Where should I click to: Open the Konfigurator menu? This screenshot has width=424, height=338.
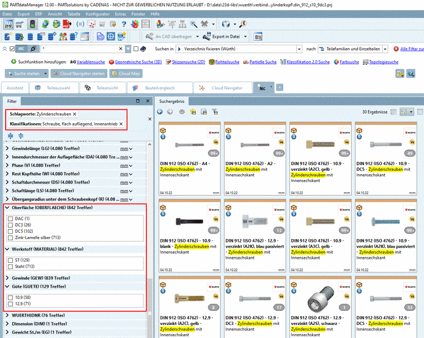pyautogui.click(x=97, y=13)
